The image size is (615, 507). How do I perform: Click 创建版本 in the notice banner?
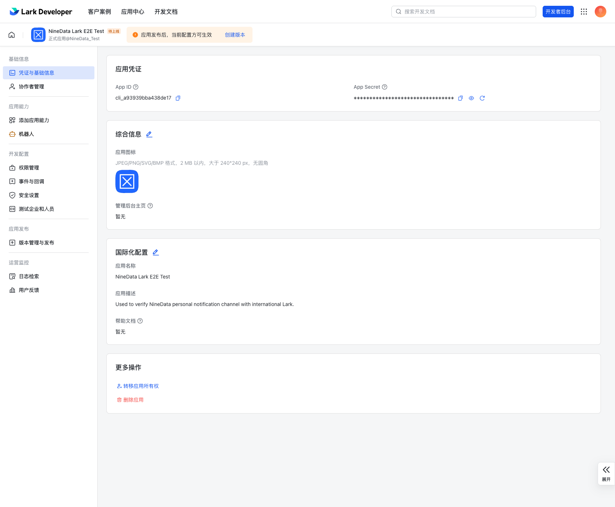coord(234,34)
